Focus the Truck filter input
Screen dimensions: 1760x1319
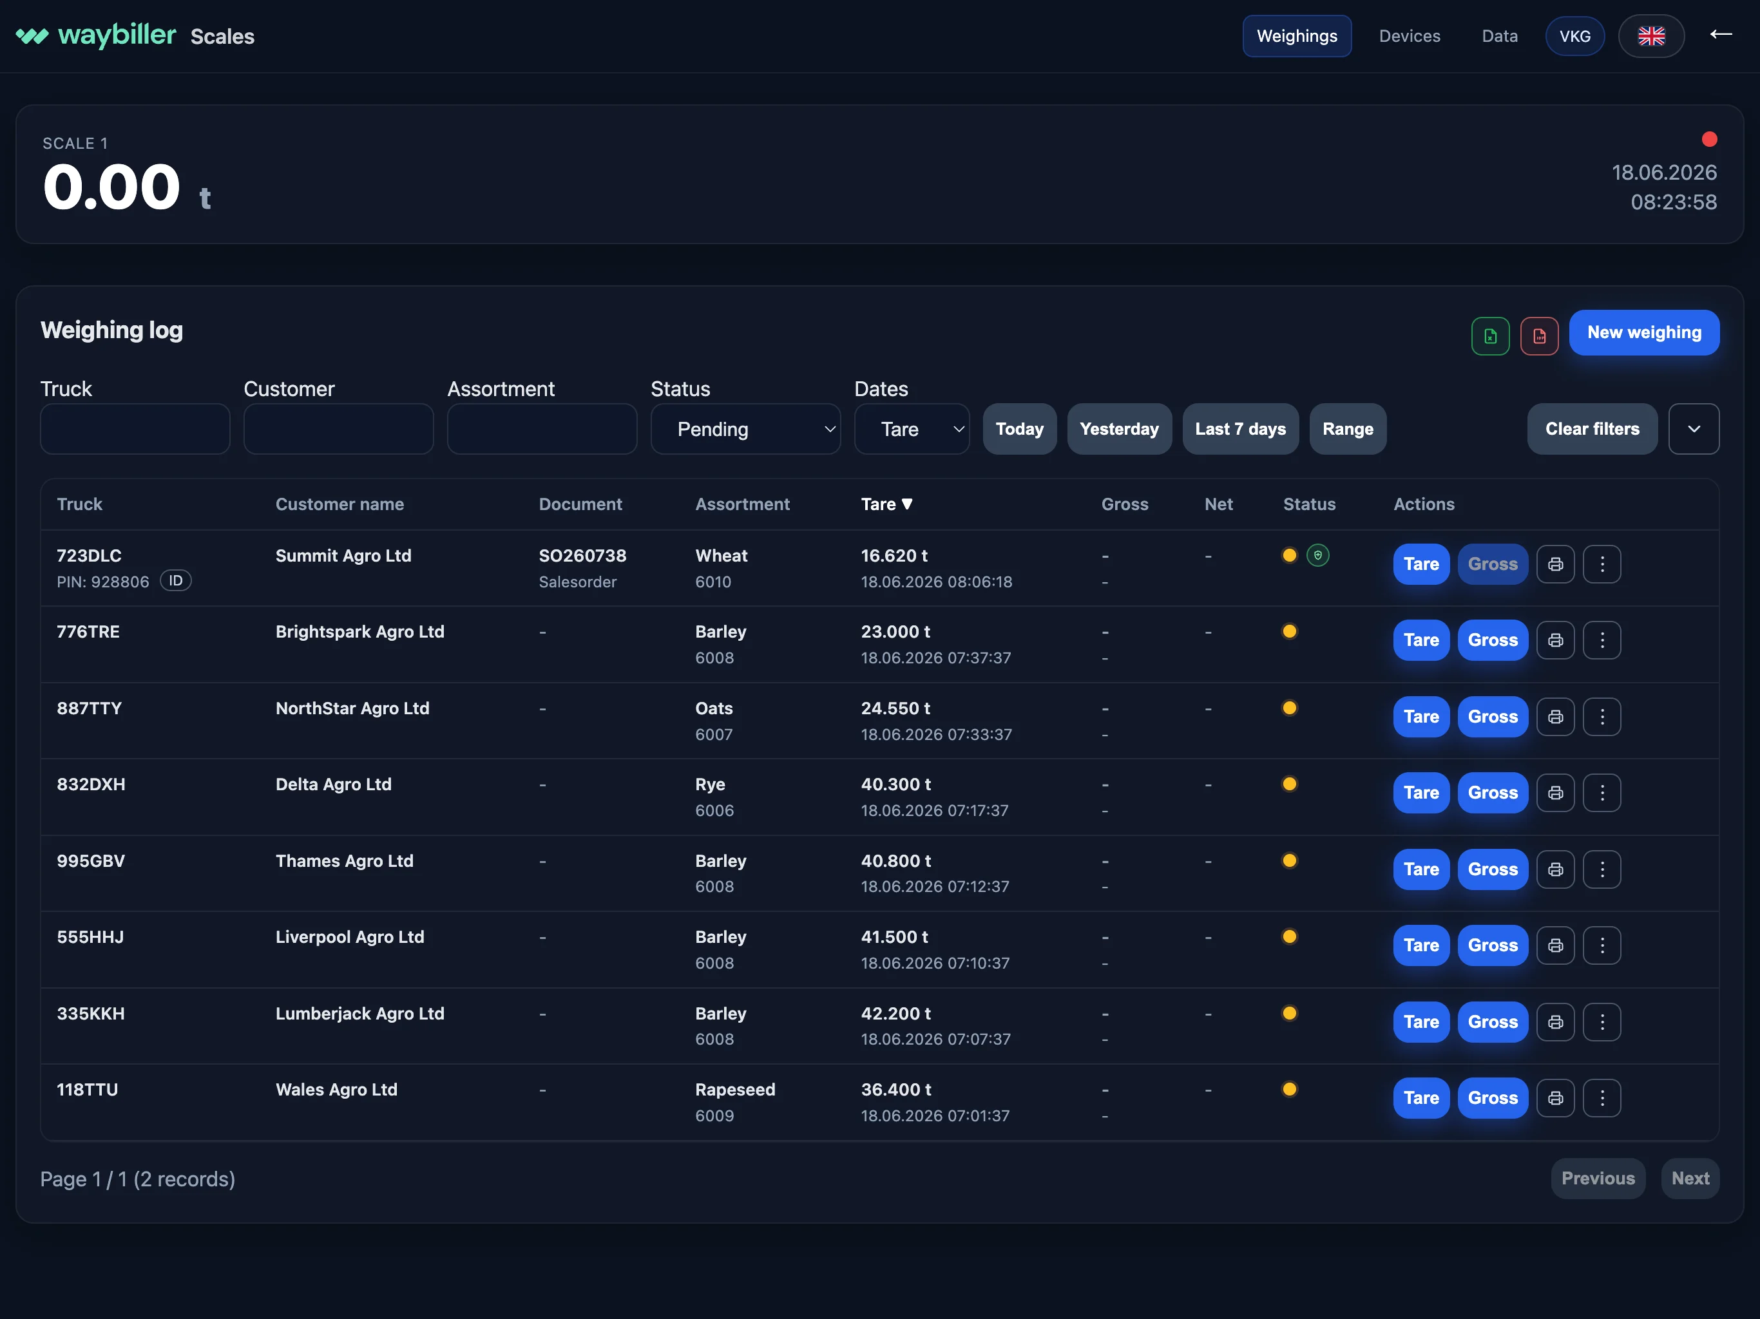point(135,430)
